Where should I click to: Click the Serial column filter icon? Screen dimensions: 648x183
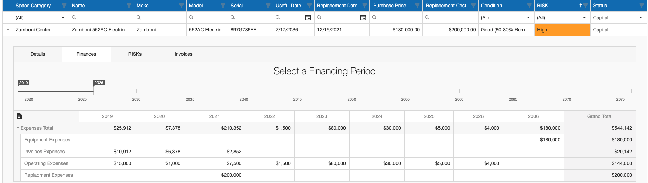[268, 6]
